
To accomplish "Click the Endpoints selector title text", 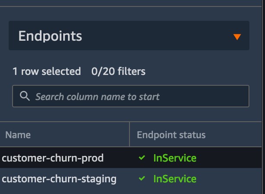I will (50, 36).
